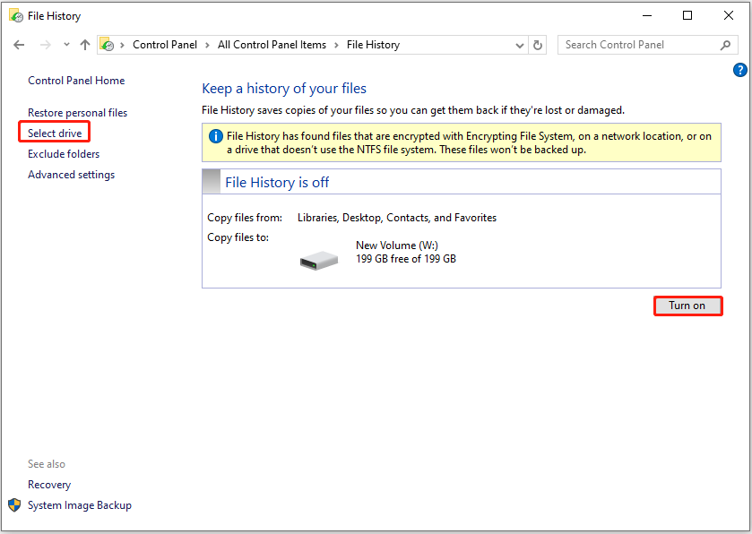The width and height of the screenshot is (752, 534).
Task: Click the Control Panel icon in the address bar
Action: click(x=108, y=44)
